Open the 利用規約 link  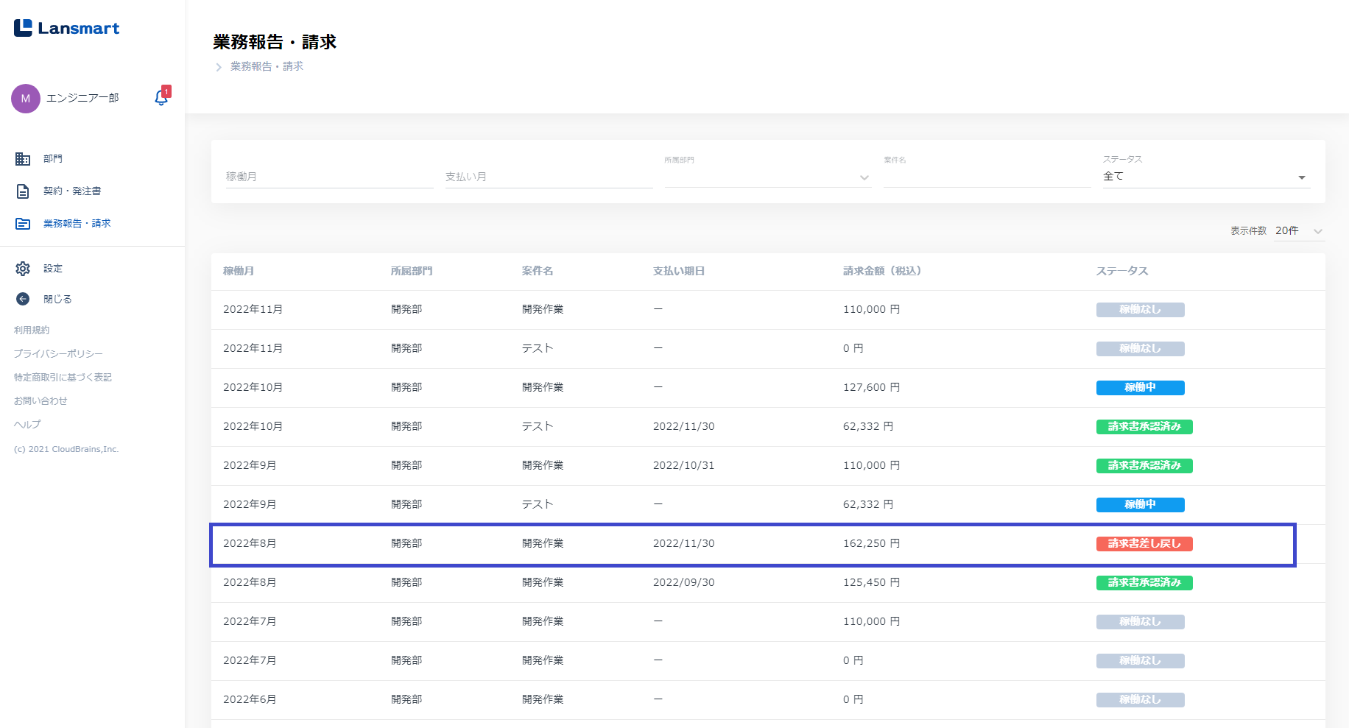32,331
